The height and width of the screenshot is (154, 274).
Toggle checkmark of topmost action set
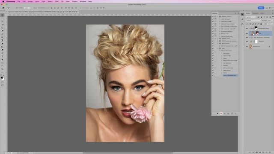coord(213,17)
